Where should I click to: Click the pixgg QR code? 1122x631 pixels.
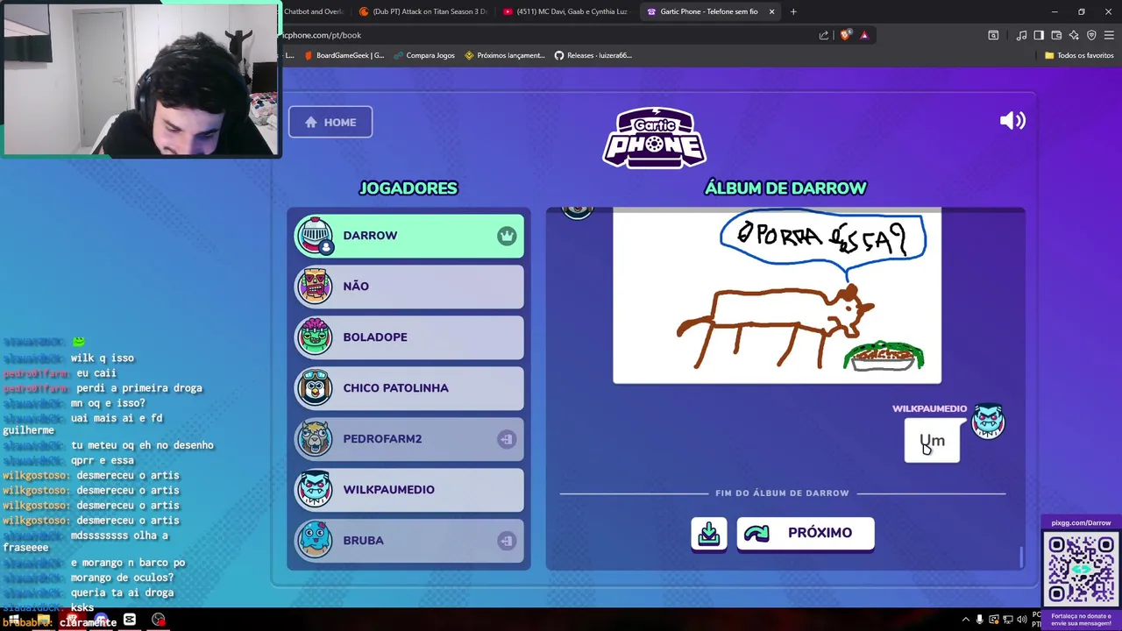1081,570
